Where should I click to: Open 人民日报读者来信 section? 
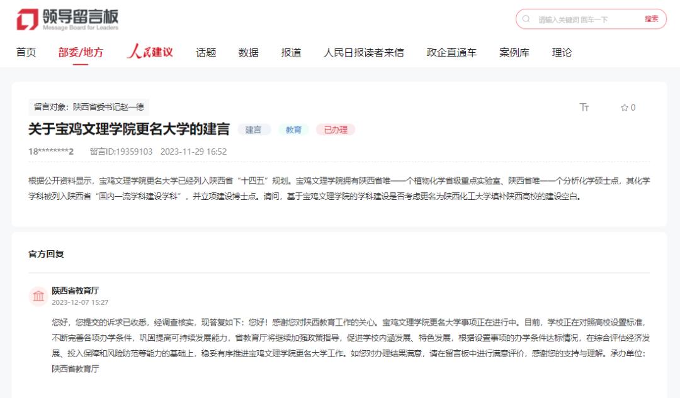coord(364,53)
